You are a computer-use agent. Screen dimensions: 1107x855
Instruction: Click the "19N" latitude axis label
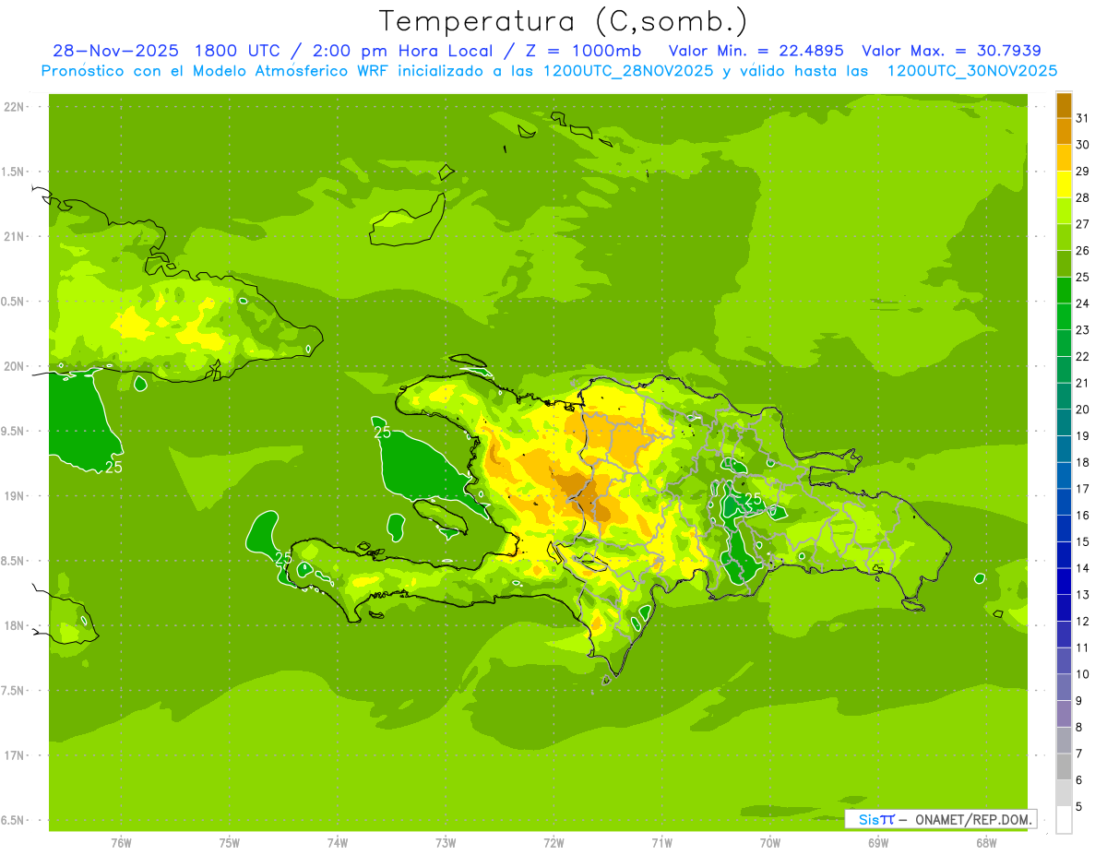click(x=14, y=495)
